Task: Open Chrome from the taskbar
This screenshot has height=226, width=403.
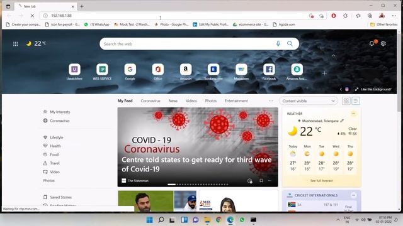Action: (219, 220)
